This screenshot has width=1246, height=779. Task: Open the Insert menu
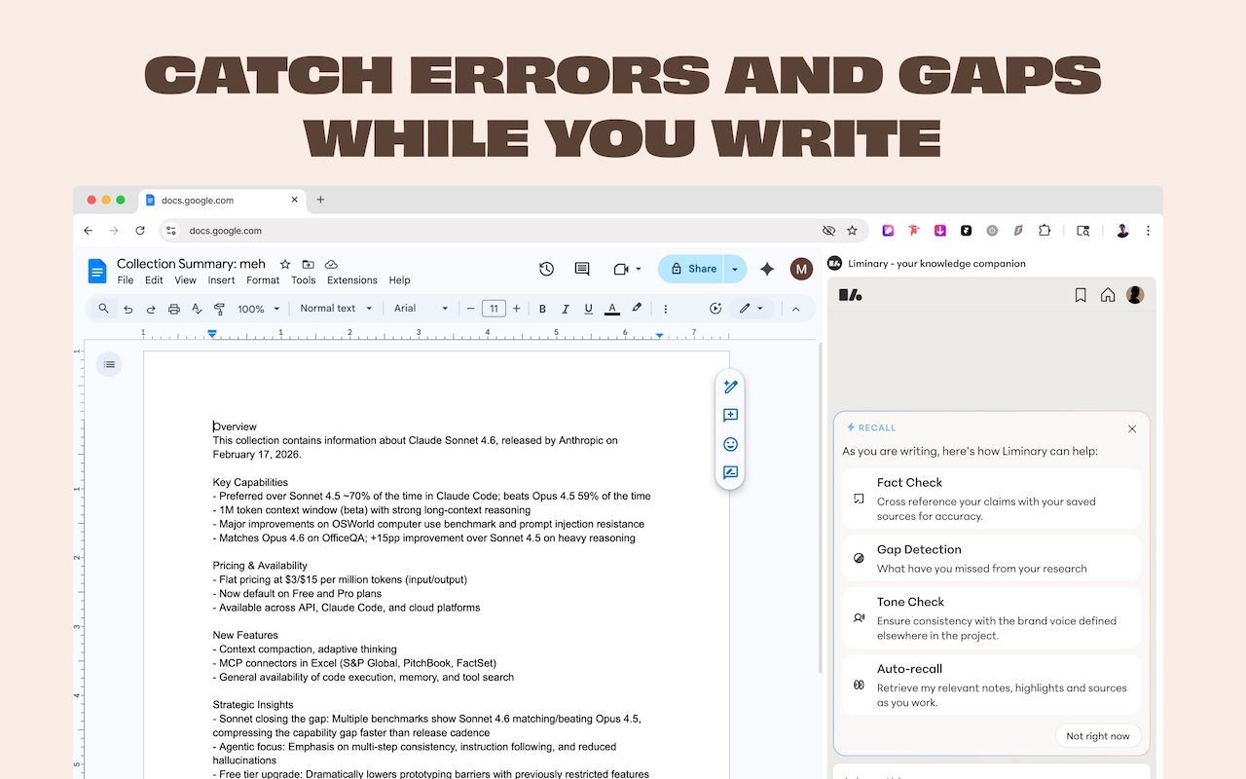221,280
